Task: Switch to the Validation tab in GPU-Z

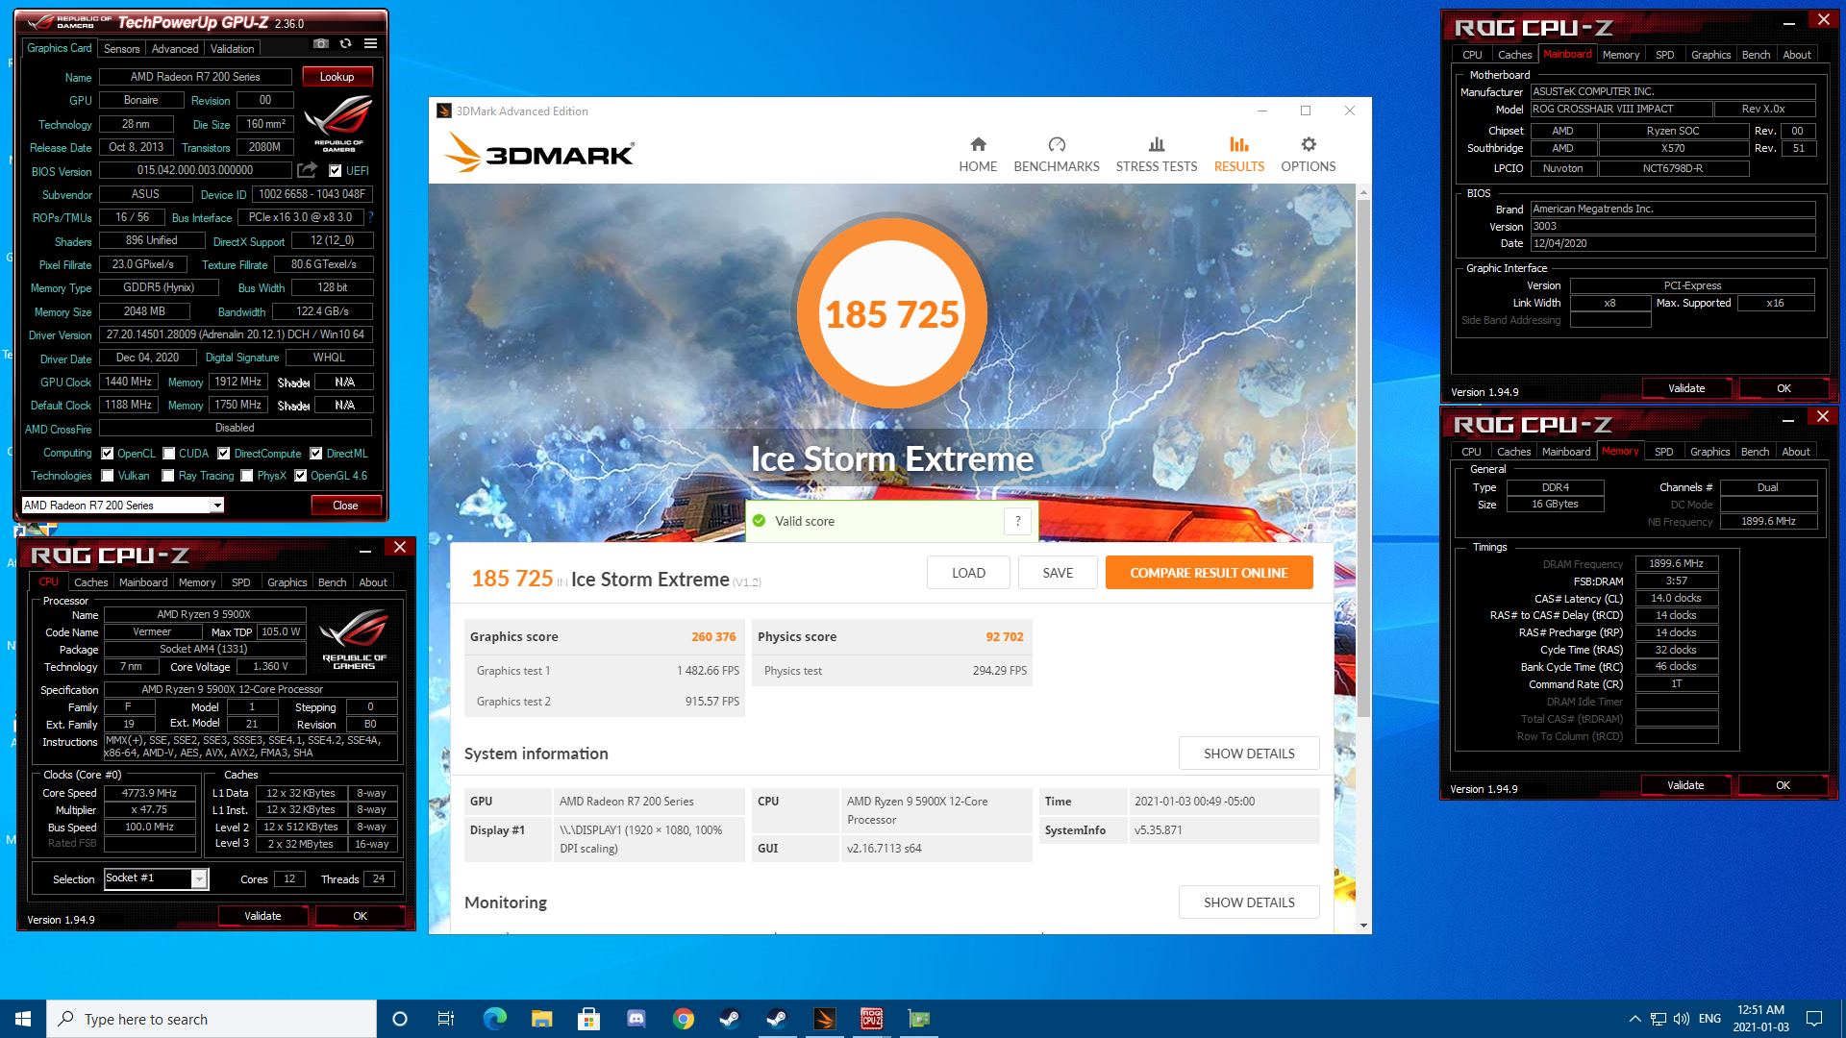Action: pyautogui.click(x=233, y=48)
